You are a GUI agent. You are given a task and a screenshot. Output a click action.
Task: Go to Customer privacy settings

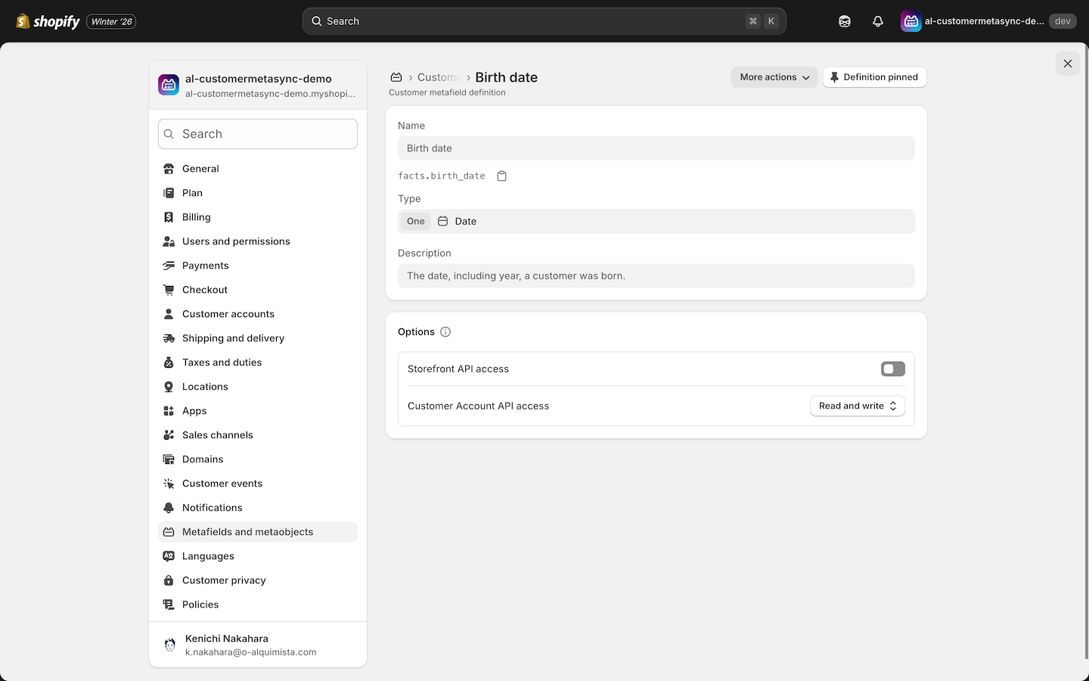(x=224, y=580)
